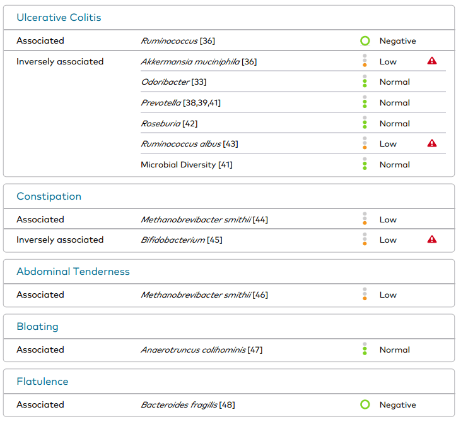Click the traffic light indicator for Odoribacter

click(365, 82)
